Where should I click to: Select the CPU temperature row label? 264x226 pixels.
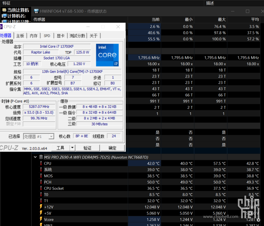[47, 164]
